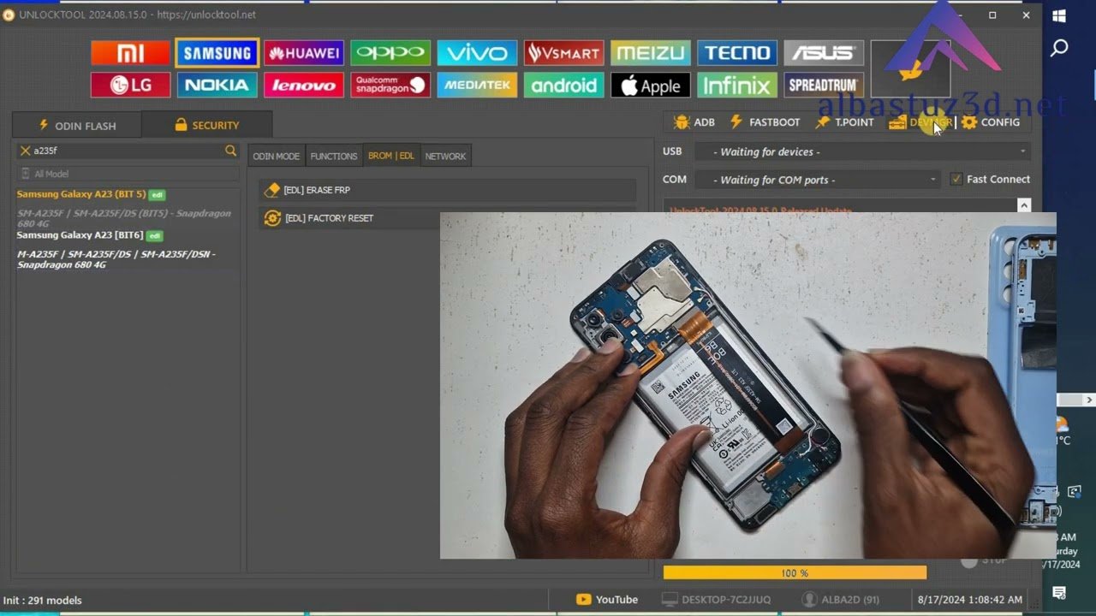This screenshot has width=1096, height=616.
Task: Open the FUNCTIONS tab
Action: [x=334, y=156]
